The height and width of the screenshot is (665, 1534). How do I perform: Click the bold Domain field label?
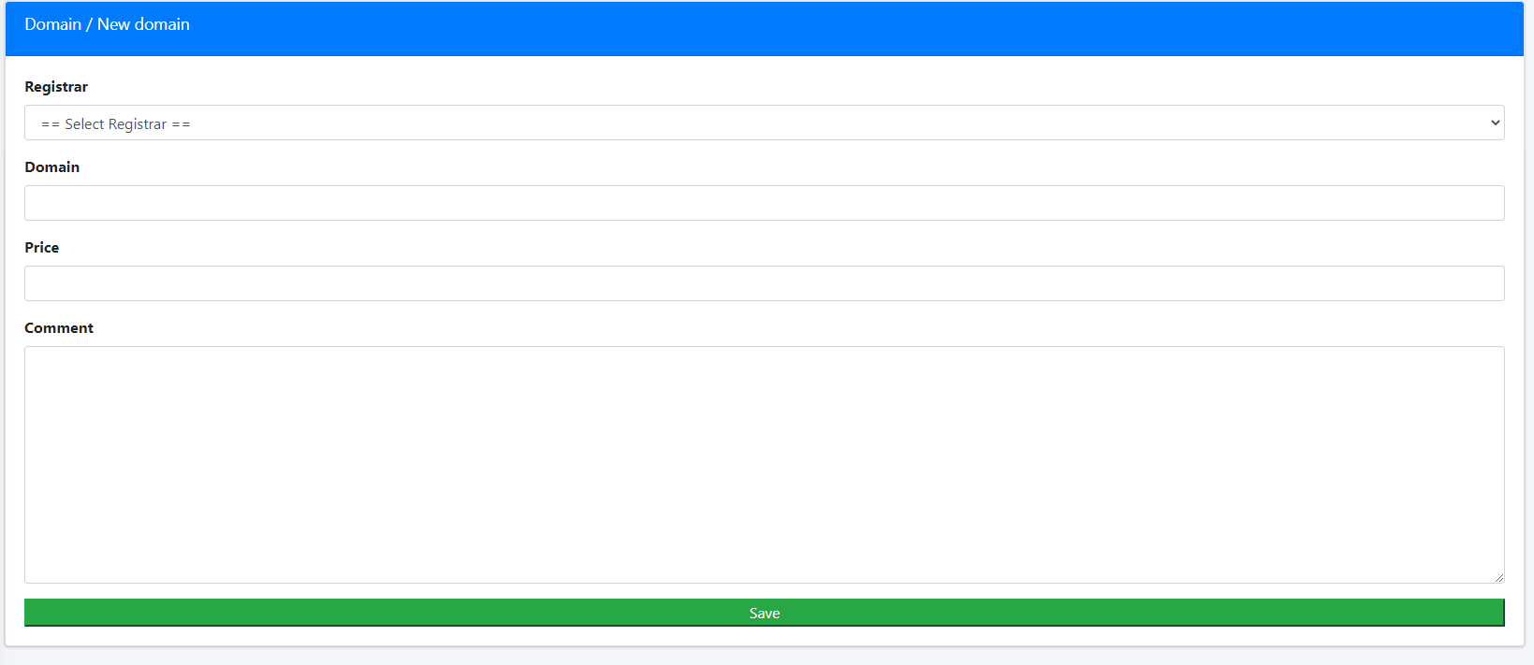[x=52, y=167]
